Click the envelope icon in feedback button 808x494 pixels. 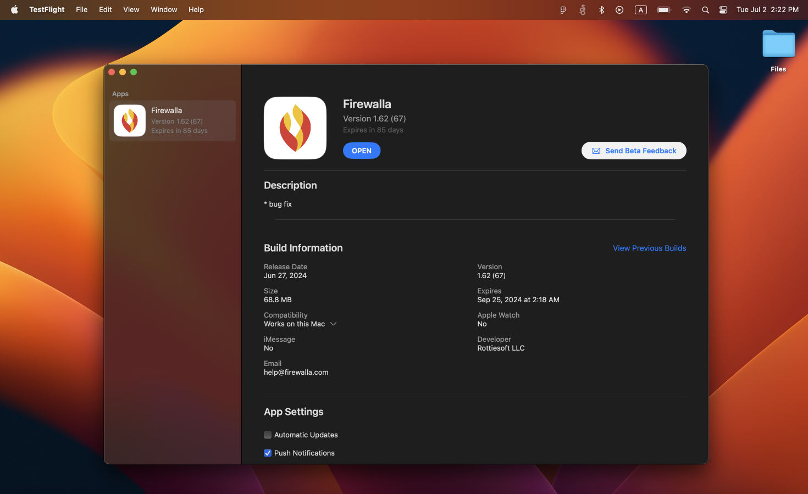tap(596, 151)
